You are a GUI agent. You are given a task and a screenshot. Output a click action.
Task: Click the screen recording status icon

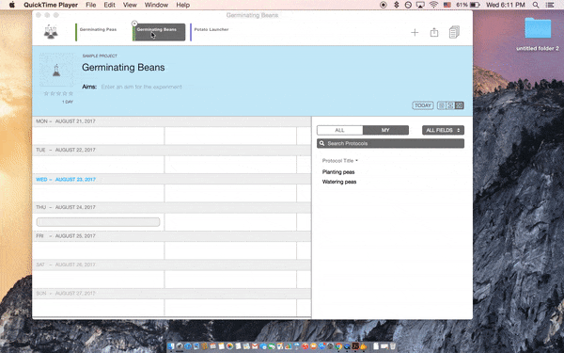pos(384,5)
